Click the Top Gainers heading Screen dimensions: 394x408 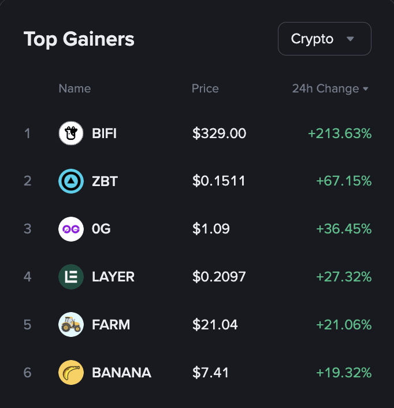[79, 39]
